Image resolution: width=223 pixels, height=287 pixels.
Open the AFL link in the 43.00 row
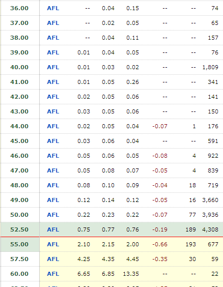(53, 111)
